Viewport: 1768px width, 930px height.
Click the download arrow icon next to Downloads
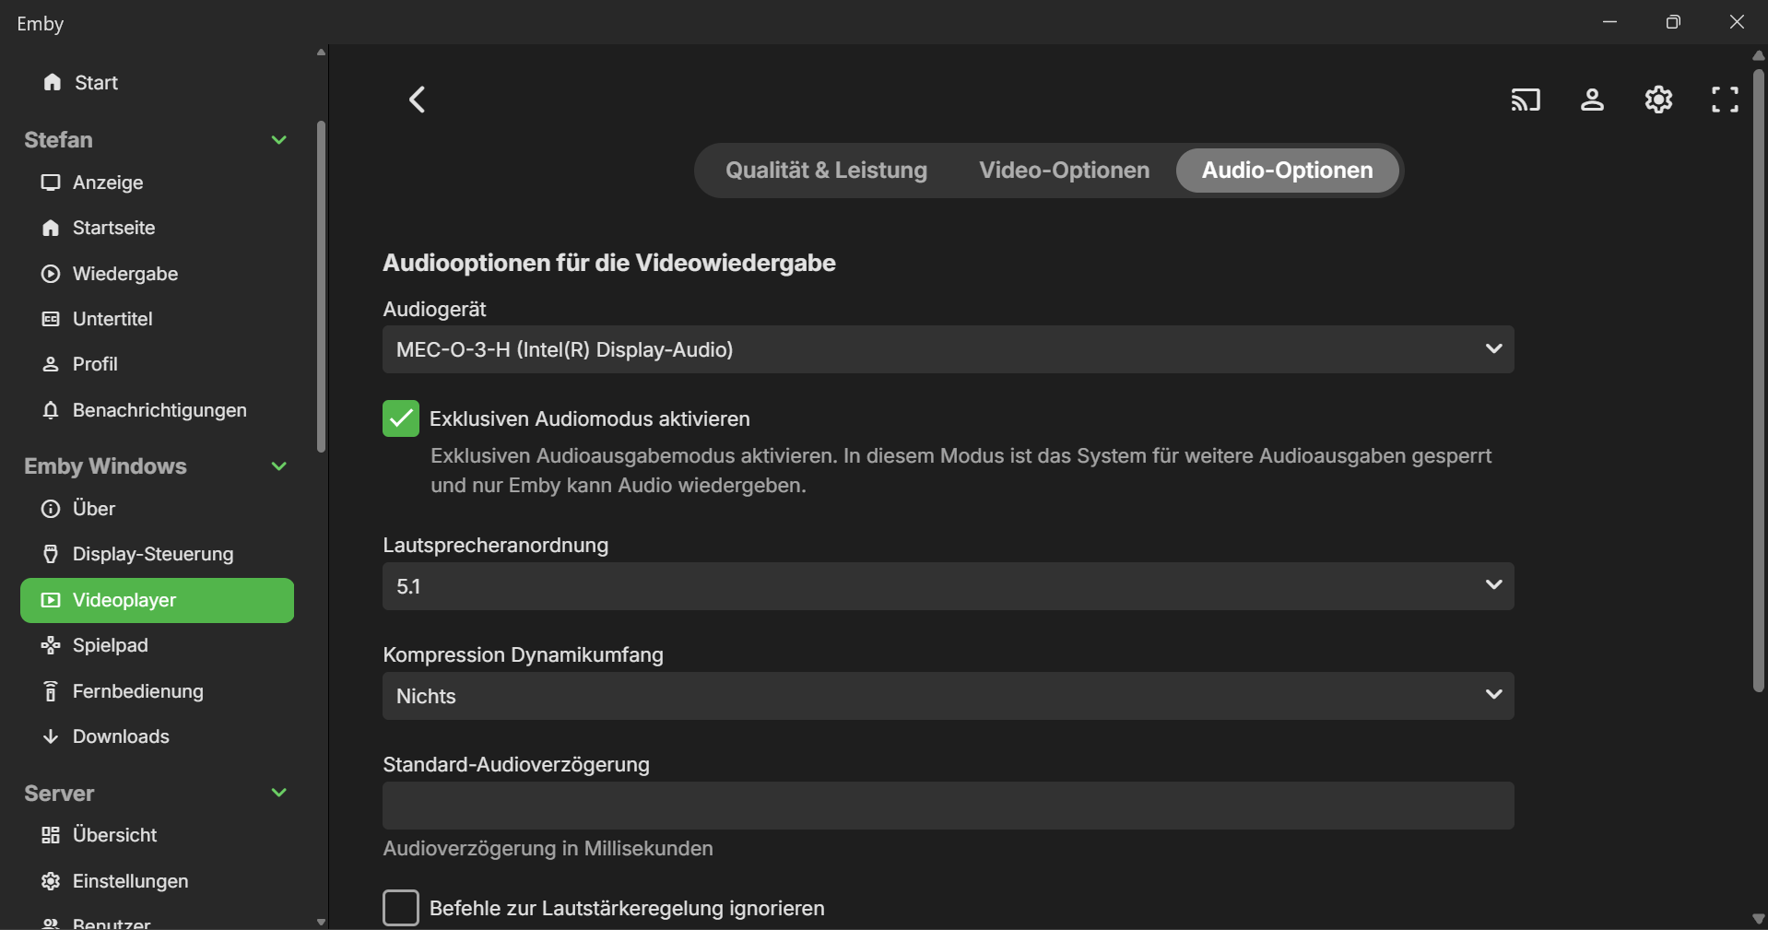pos(51,736)
